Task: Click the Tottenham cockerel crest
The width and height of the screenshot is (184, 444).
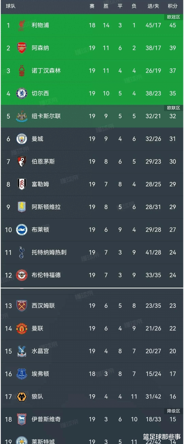Action: coord(22,252)
